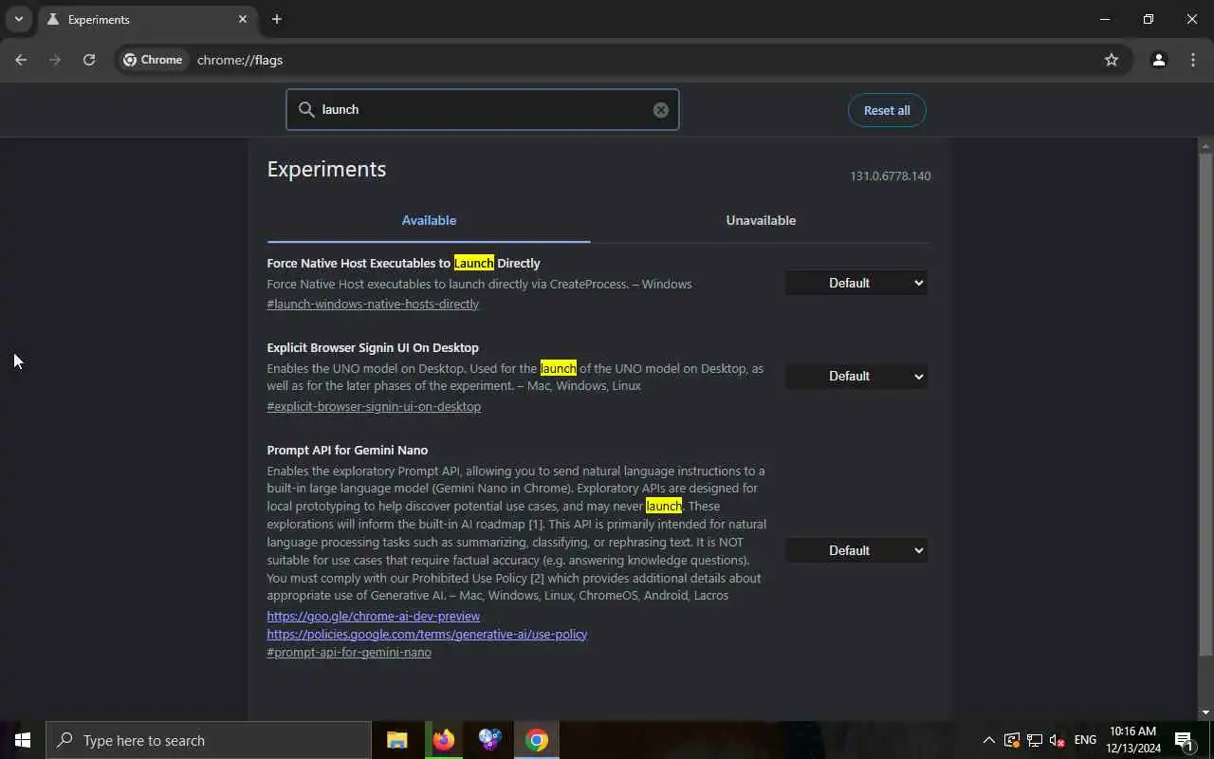Open a new tab with the plus button

(277, 19)
